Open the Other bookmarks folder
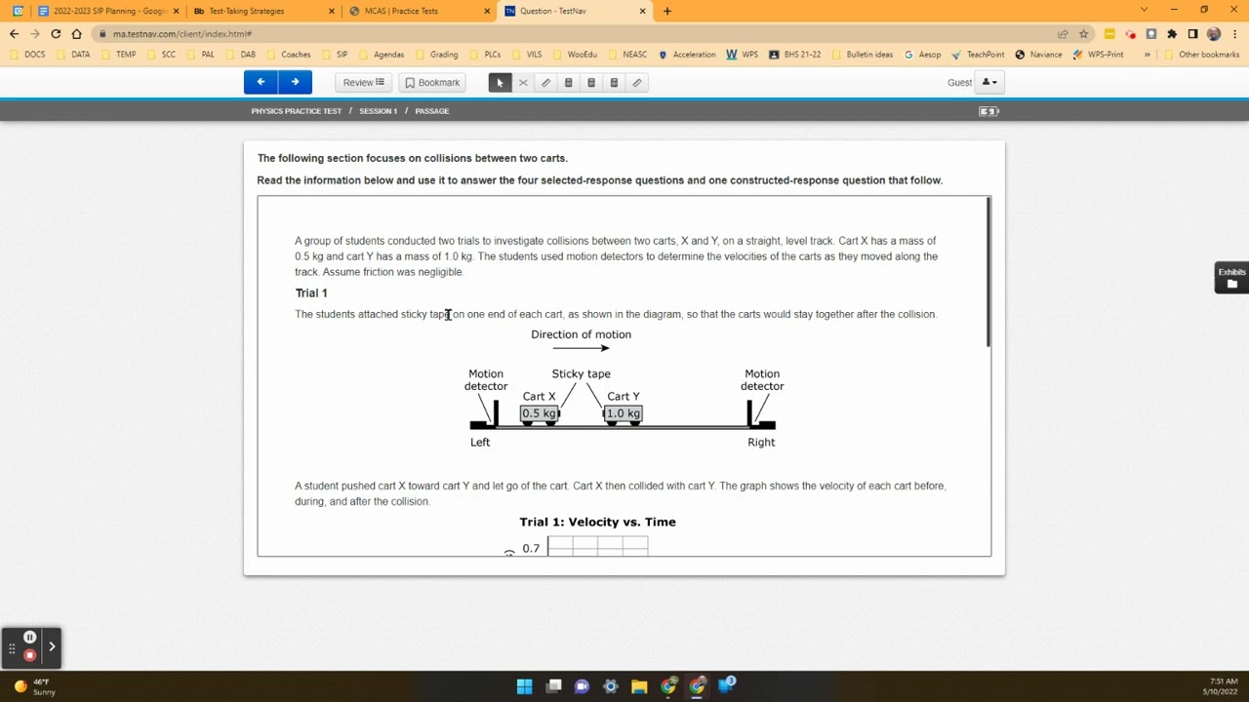Viewport: 1249px width, 702px height. tap(1201, 55)
